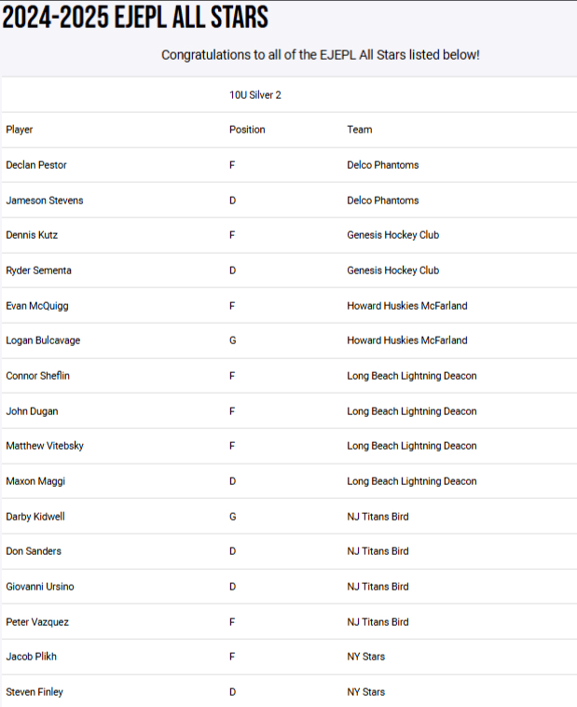Click the Team column header
The width and height of the screenshot is (577, 707).
point(360,130)
